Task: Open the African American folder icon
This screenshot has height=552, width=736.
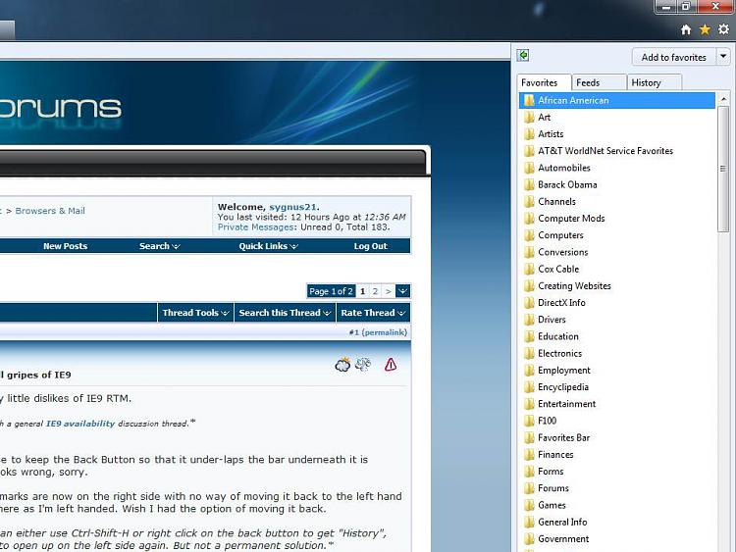Action: 529,100
